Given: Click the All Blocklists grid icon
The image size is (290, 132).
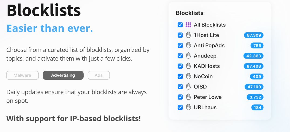Looking at the screenshot, I should tap(188, 25).
